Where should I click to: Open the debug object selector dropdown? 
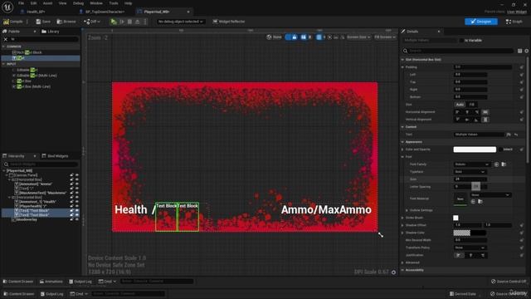[181, 22]
